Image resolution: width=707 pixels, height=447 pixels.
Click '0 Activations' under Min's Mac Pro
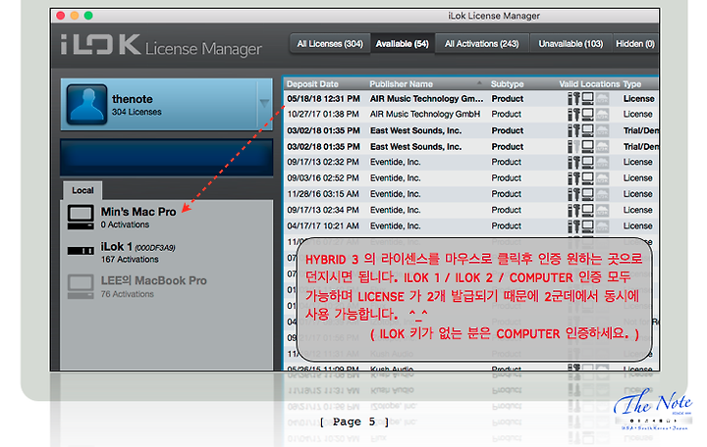click(x=125, y=224)
